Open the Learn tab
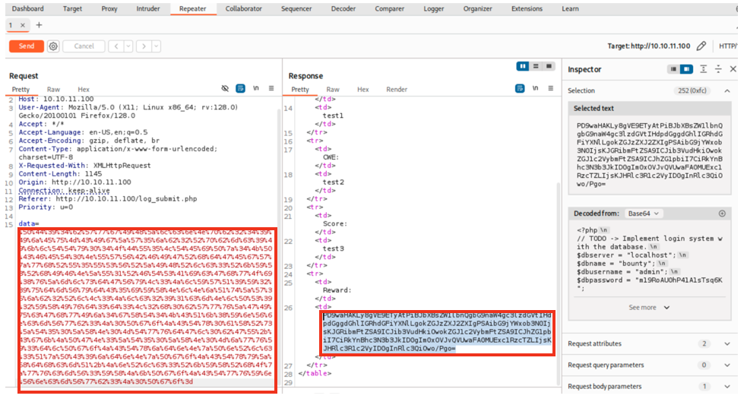This screenshot has height=402, width=747. click(570, 8)
